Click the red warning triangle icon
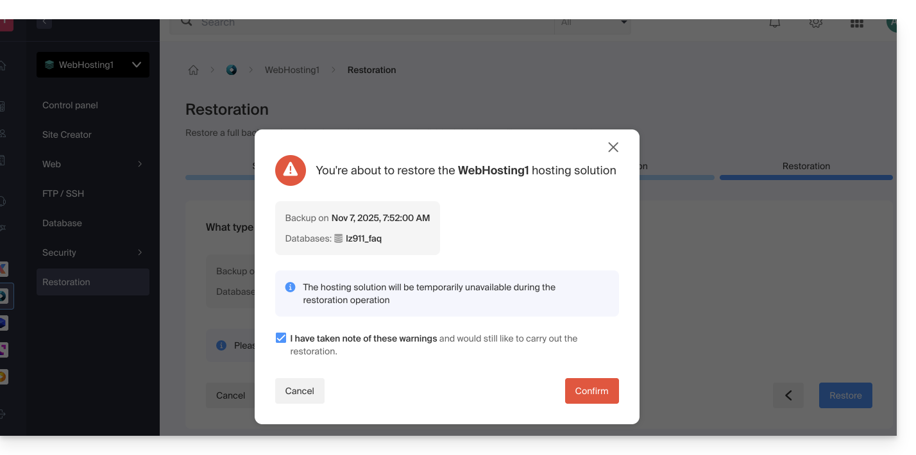The height and width of the screenshot is (455, 916). [x=291, y=170]
